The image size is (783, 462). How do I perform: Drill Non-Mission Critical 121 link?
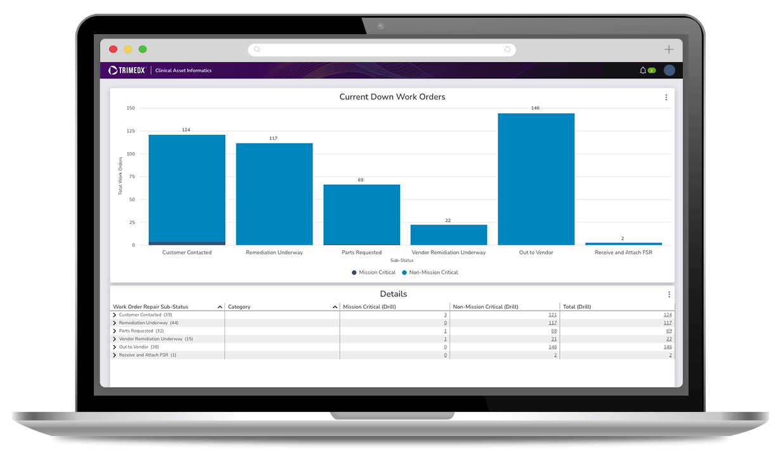tap(553, 315)
